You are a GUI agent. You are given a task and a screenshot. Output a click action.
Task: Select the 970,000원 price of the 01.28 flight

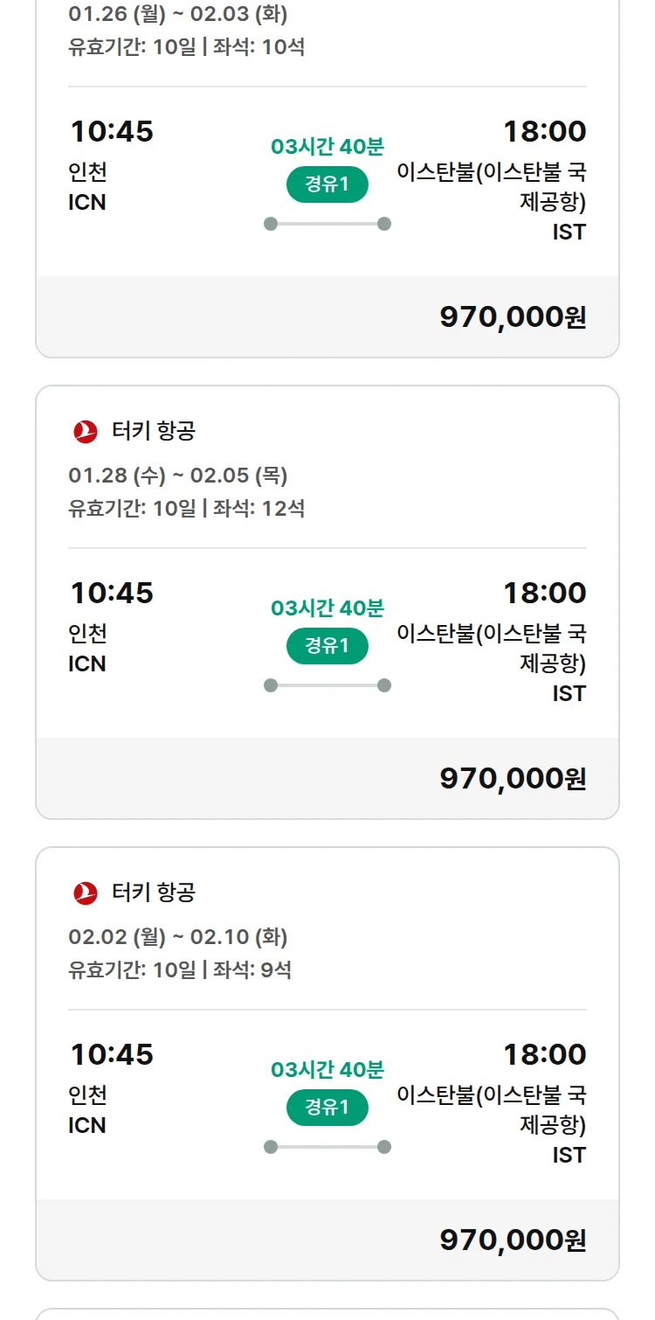(x=513, y=778)
